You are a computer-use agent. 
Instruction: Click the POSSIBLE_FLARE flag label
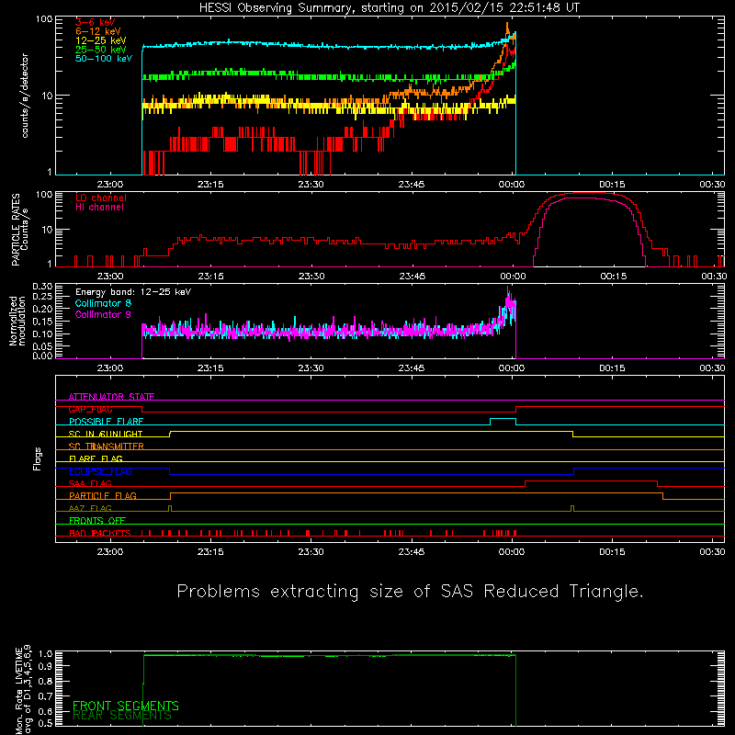[x=106, y=422]
